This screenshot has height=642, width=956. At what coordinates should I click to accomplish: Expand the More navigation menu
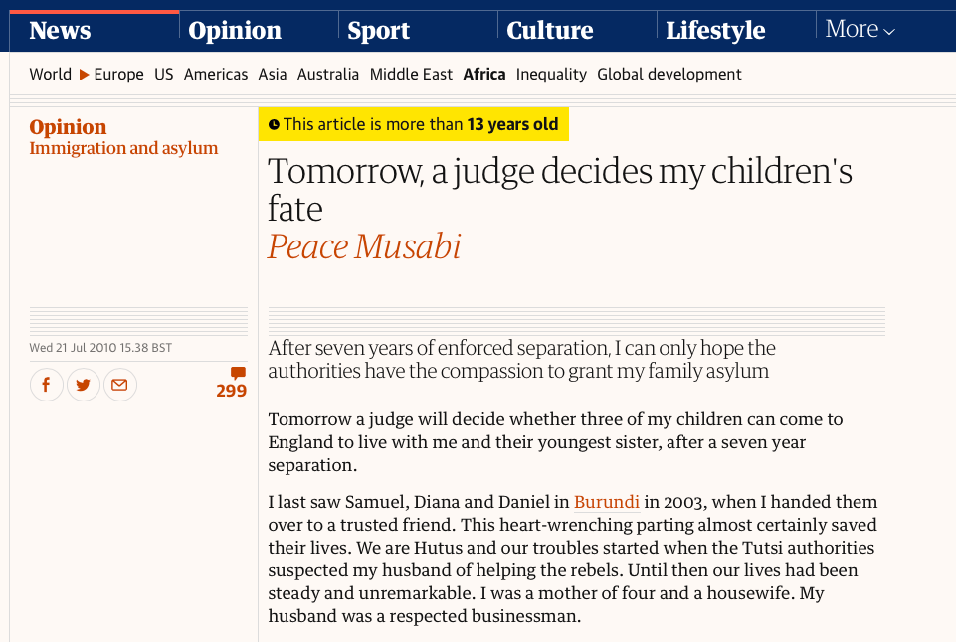860,30
